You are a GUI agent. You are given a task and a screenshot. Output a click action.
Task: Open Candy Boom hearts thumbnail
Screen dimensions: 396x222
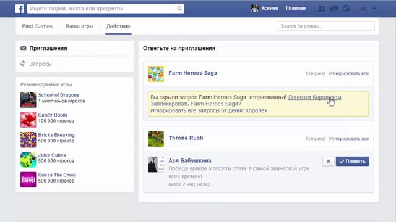point(28,120)
